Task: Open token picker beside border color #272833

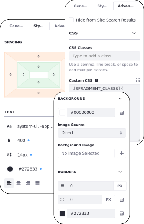Action: (122, 214)
